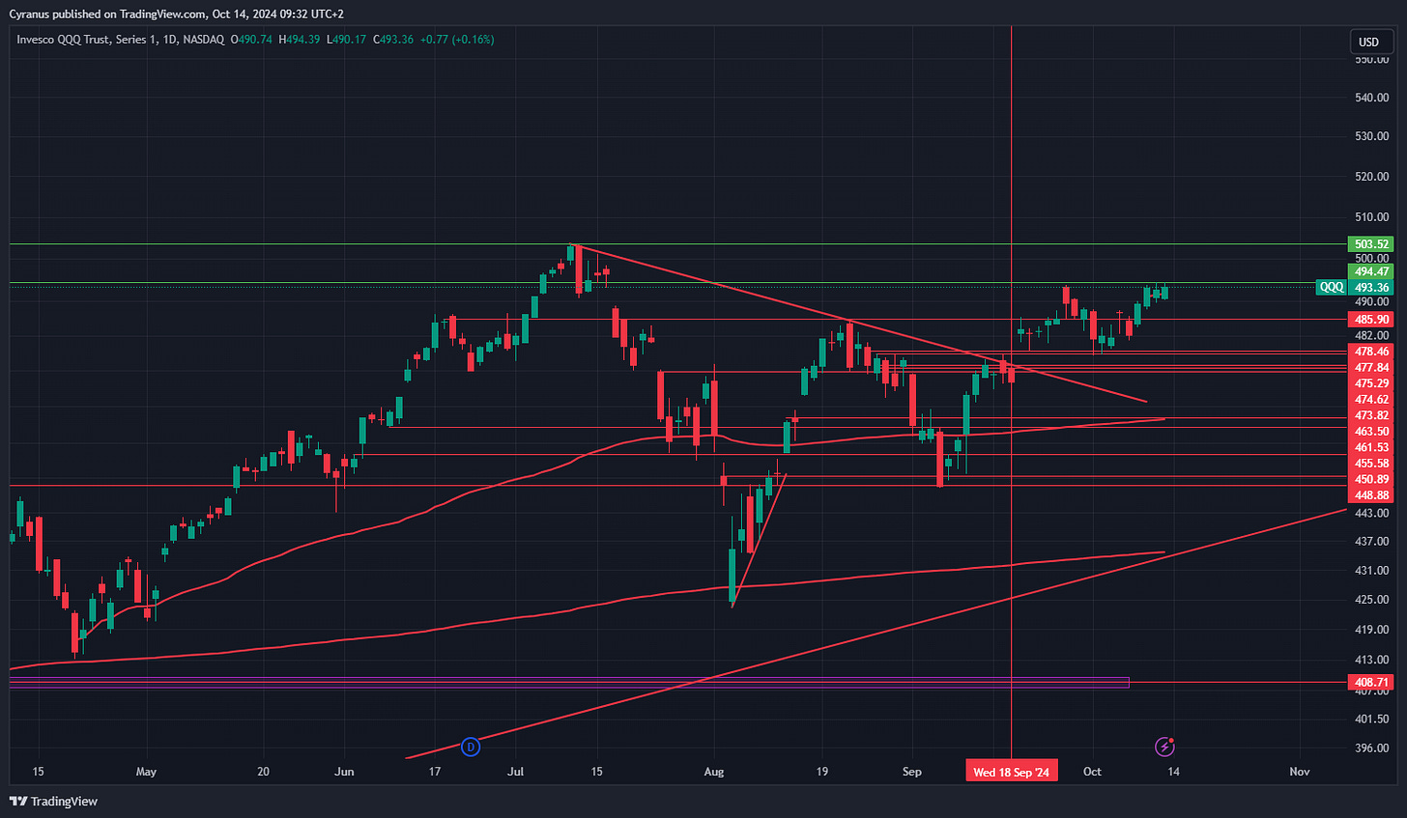Click the USD currency button
1407x818 pixels.
pyautogui.click(x=1369, y=42)
